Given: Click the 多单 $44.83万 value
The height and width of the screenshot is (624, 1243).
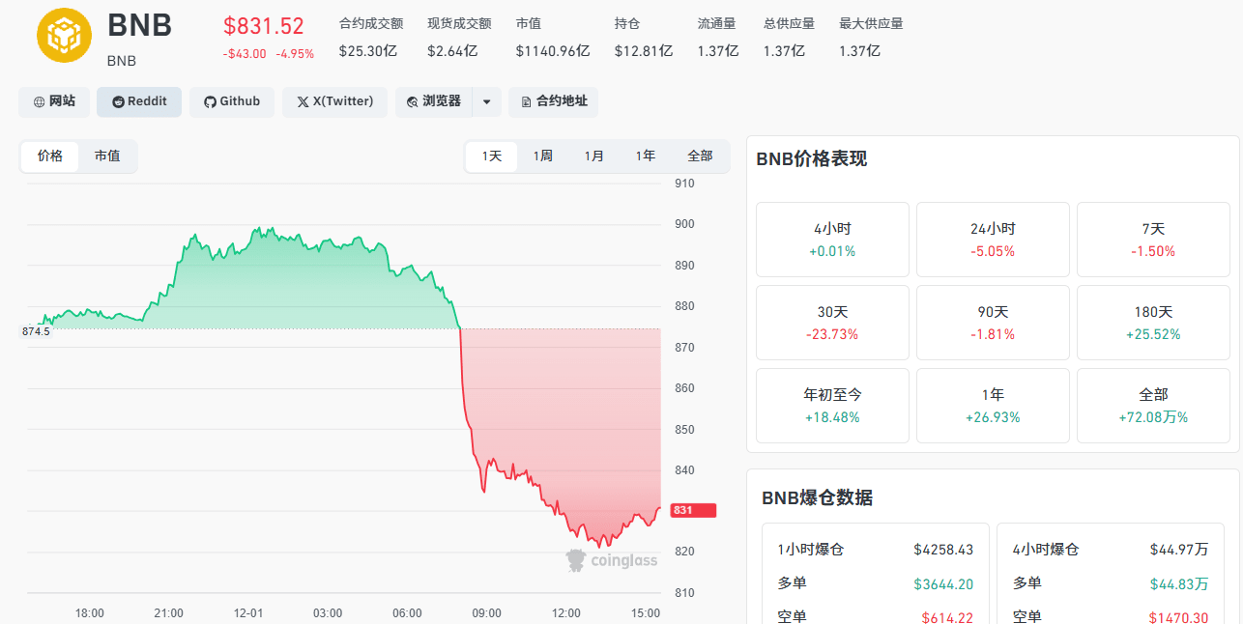Looking at the screenshot, I should tap(1179, 583).
